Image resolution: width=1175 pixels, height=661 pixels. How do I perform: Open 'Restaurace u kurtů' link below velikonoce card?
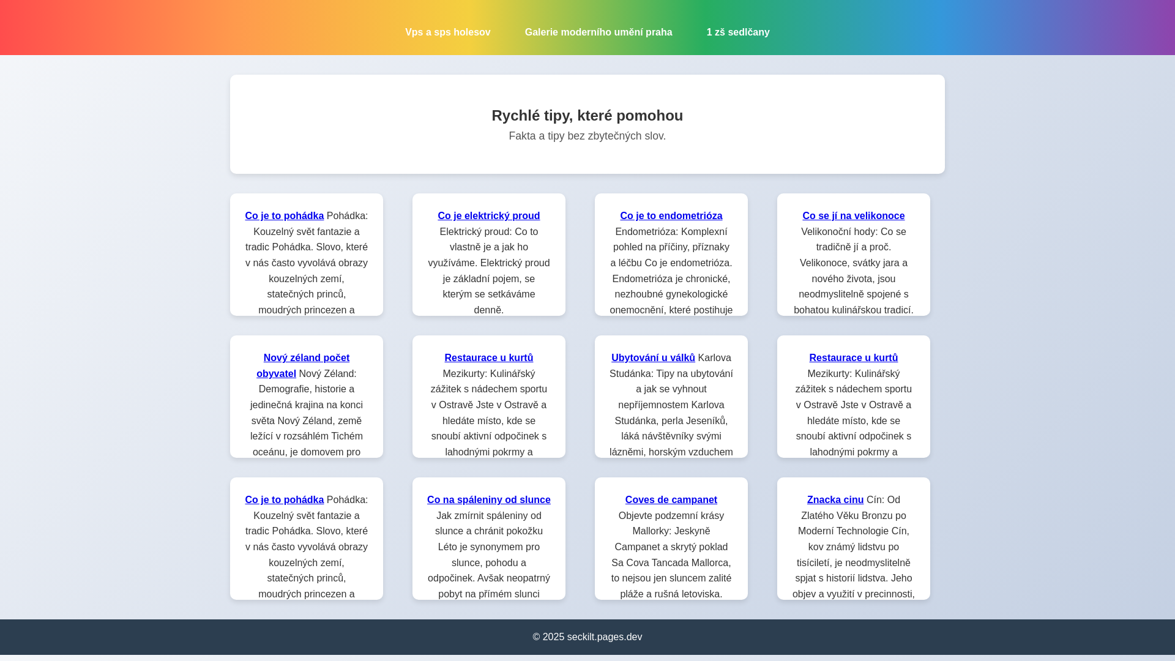854,357
